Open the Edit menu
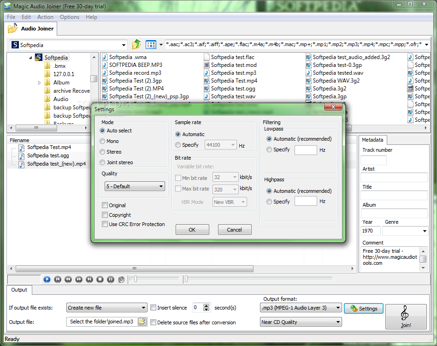Viewport: 437px width, 346px height. [26, 17]
